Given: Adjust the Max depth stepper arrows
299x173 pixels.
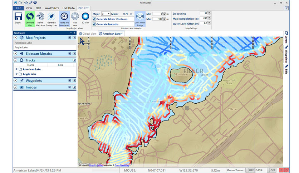Looking at the screenshot, I should tap(164, 19).
